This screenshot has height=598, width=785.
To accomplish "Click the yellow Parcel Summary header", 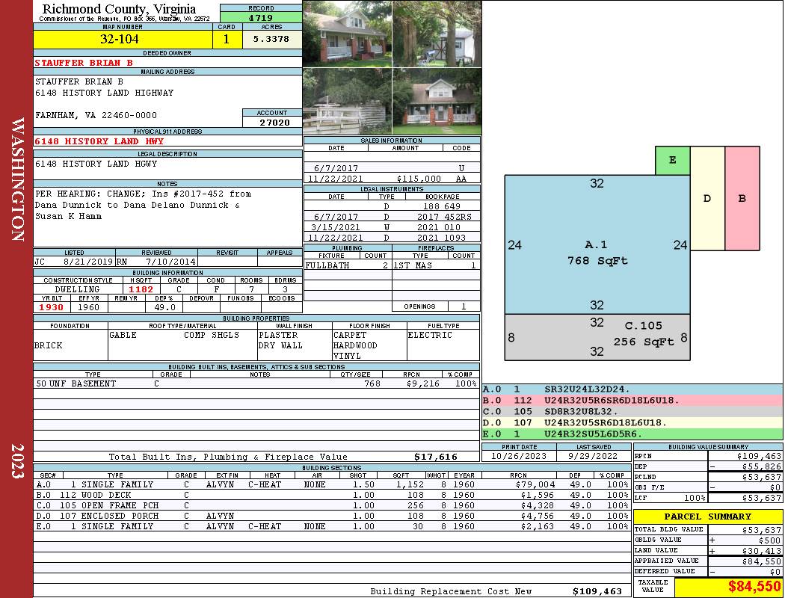I will click(x=707, y=517).
